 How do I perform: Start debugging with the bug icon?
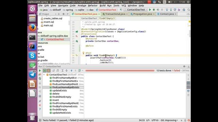154,10
